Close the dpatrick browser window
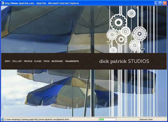Viewport: 168px width, 122px height. (165, 3)
